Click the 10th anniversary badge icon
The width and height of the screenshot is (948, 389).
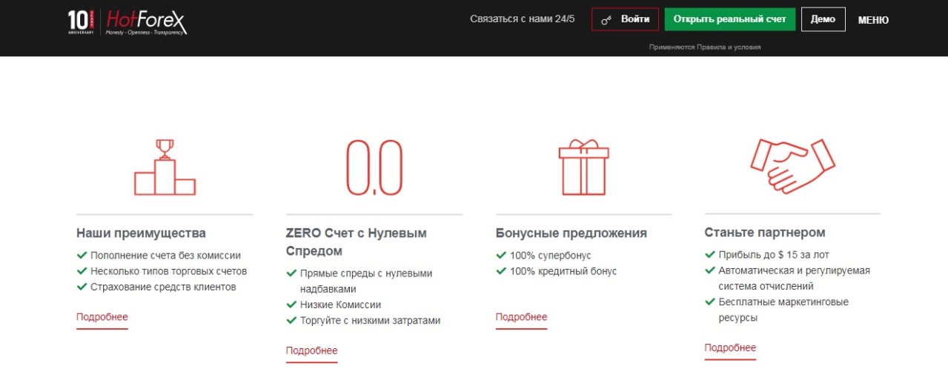(80, 22)
